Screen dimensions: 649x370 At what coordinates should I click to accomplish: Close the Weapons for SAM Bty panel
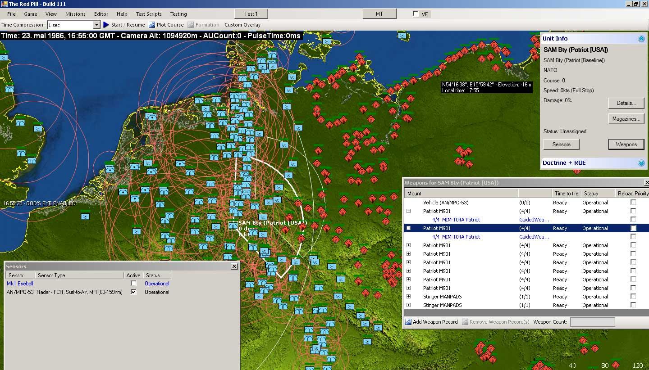[647, 183]
